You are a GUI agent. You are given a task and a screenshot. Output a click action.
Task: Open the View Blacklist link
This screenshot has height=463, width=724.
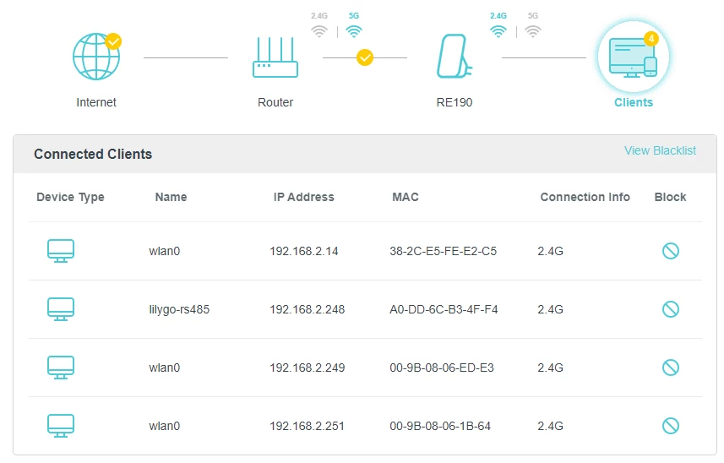pyautogui.click(x=660, y=150)
